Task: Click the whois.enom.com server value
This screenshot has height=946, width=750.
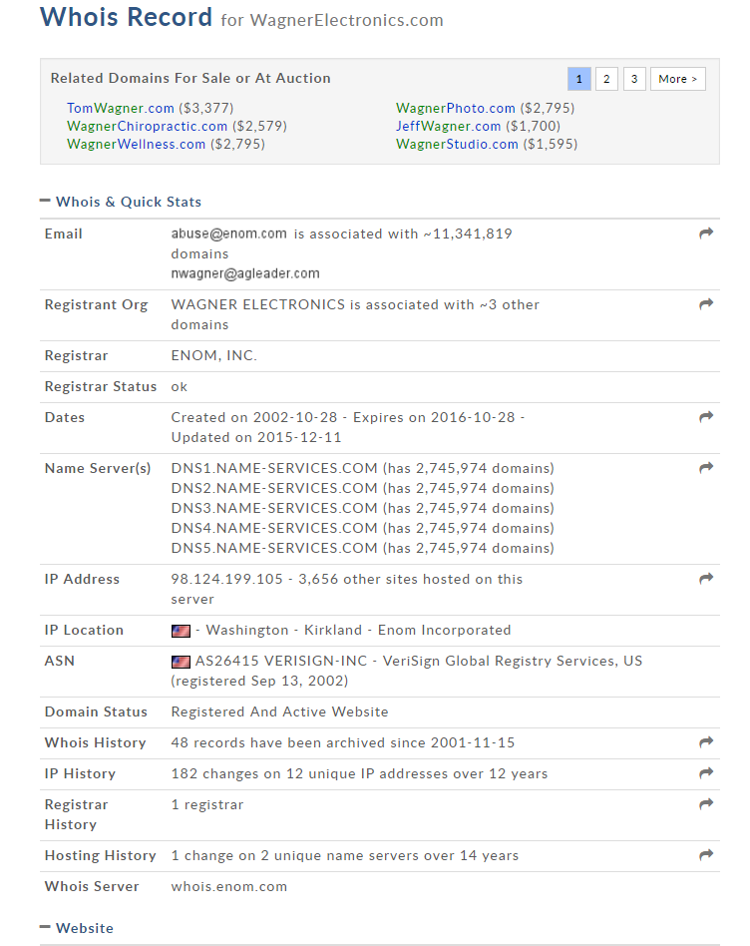Action: (229, 886)
